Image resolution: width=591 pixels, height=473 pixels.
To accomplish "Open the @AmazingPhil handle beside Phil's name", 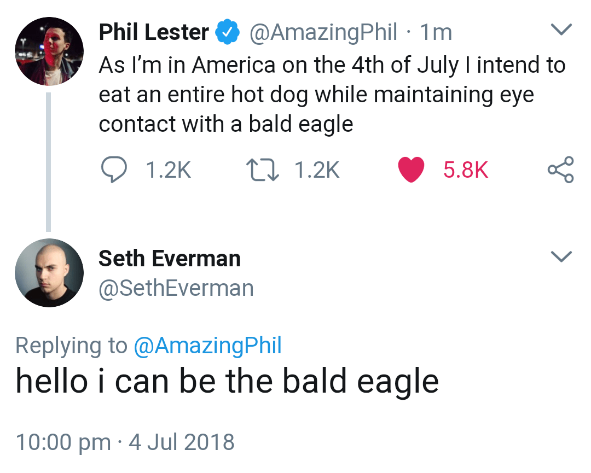I will pyautogui.click(x=323, y=33).
